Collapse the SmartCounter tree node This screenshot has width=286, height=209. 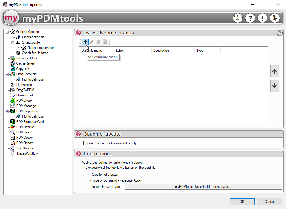pos(13,42)
